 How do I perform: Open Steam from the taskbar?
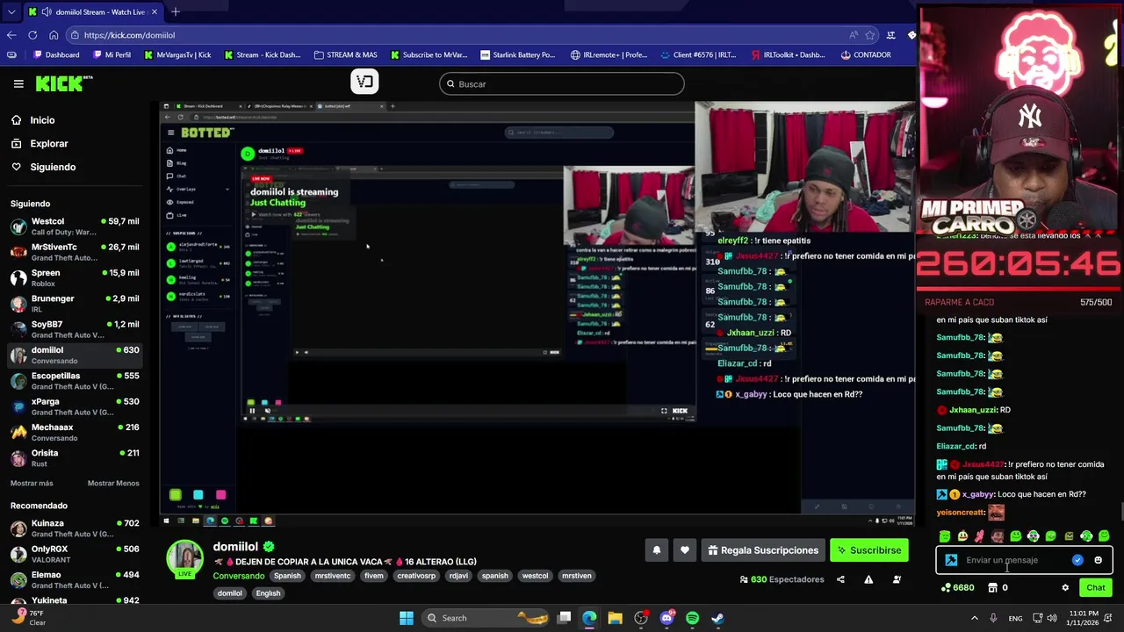(x=717, y=618)
